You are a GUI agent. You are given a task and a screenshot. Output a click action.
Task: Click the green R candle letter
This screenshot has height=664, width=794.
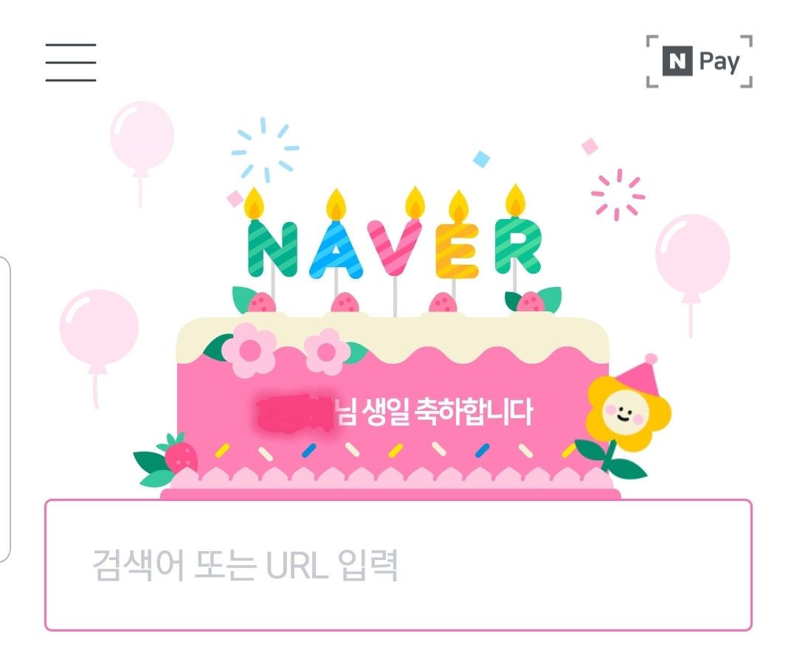click(518, 246)
